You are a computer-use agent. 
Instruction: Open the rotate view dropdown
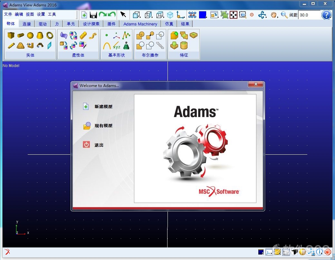click(262, 15)
